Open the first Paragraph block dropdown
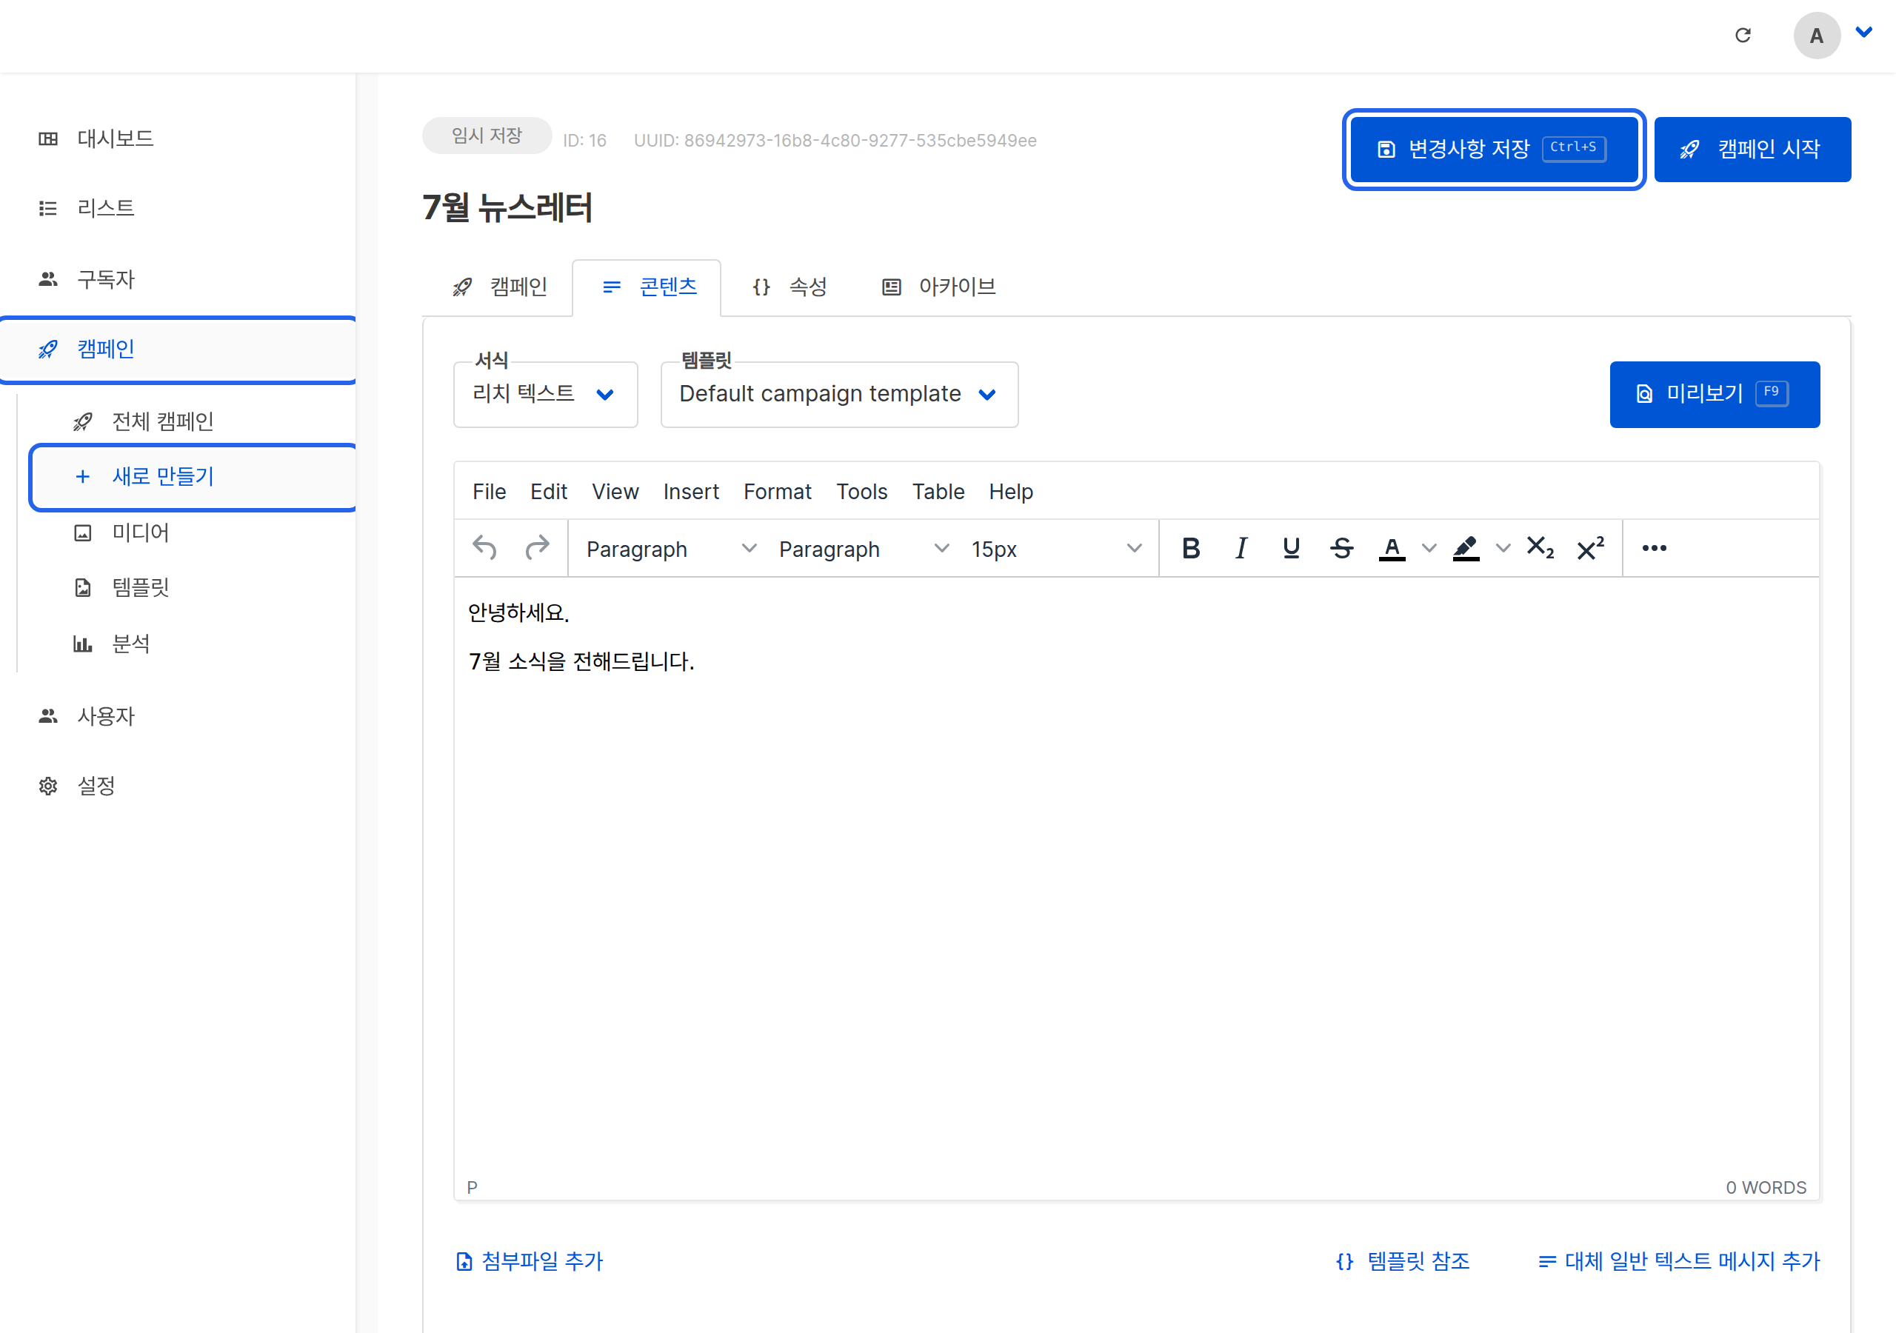1896x1333 pixels. [x=670, y=549]
